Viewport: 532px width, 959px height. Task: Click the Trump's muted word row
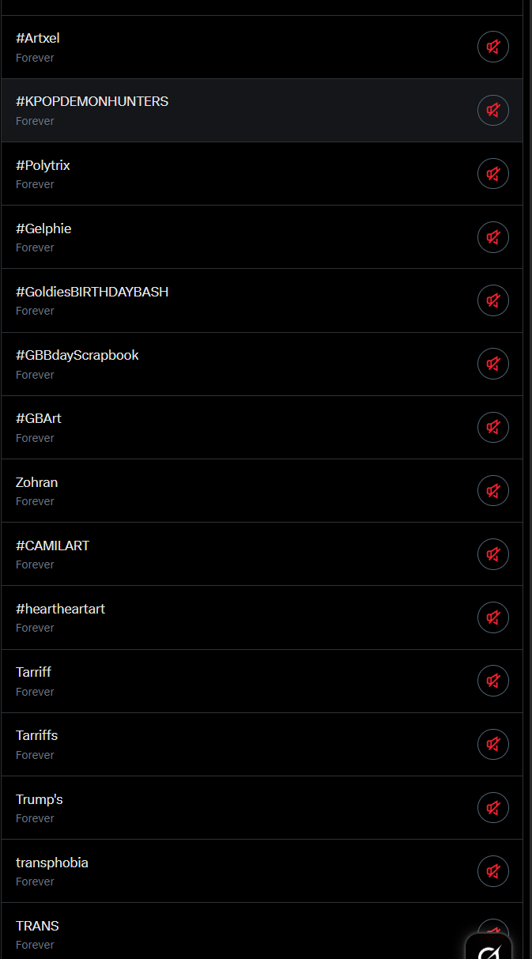pyautogui.click(x=237, y=808)
